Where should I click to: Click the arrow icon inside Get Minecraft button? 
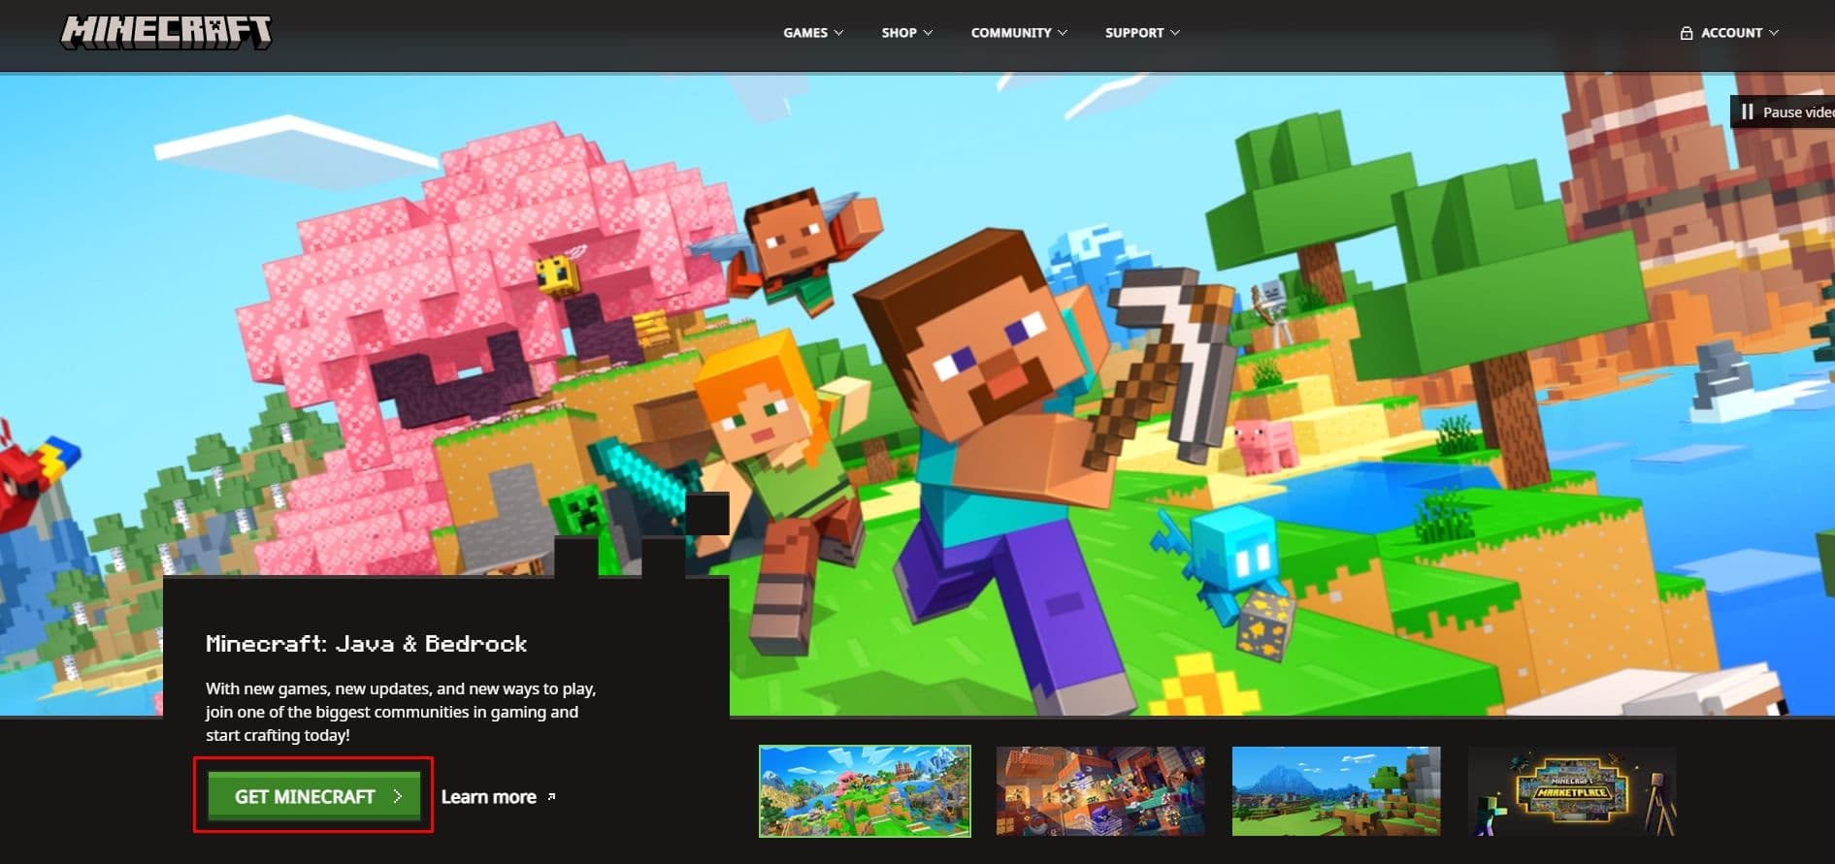(397, 796)
